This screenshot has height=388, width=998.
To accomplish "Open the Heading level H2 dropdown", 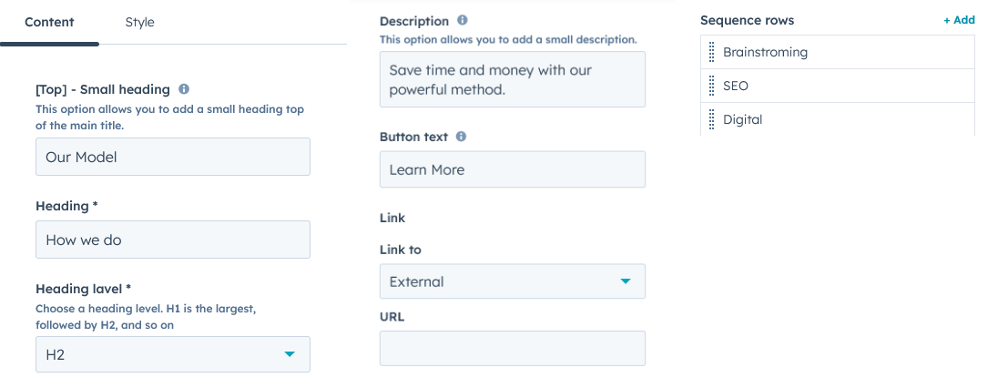I will coord(173,354).
